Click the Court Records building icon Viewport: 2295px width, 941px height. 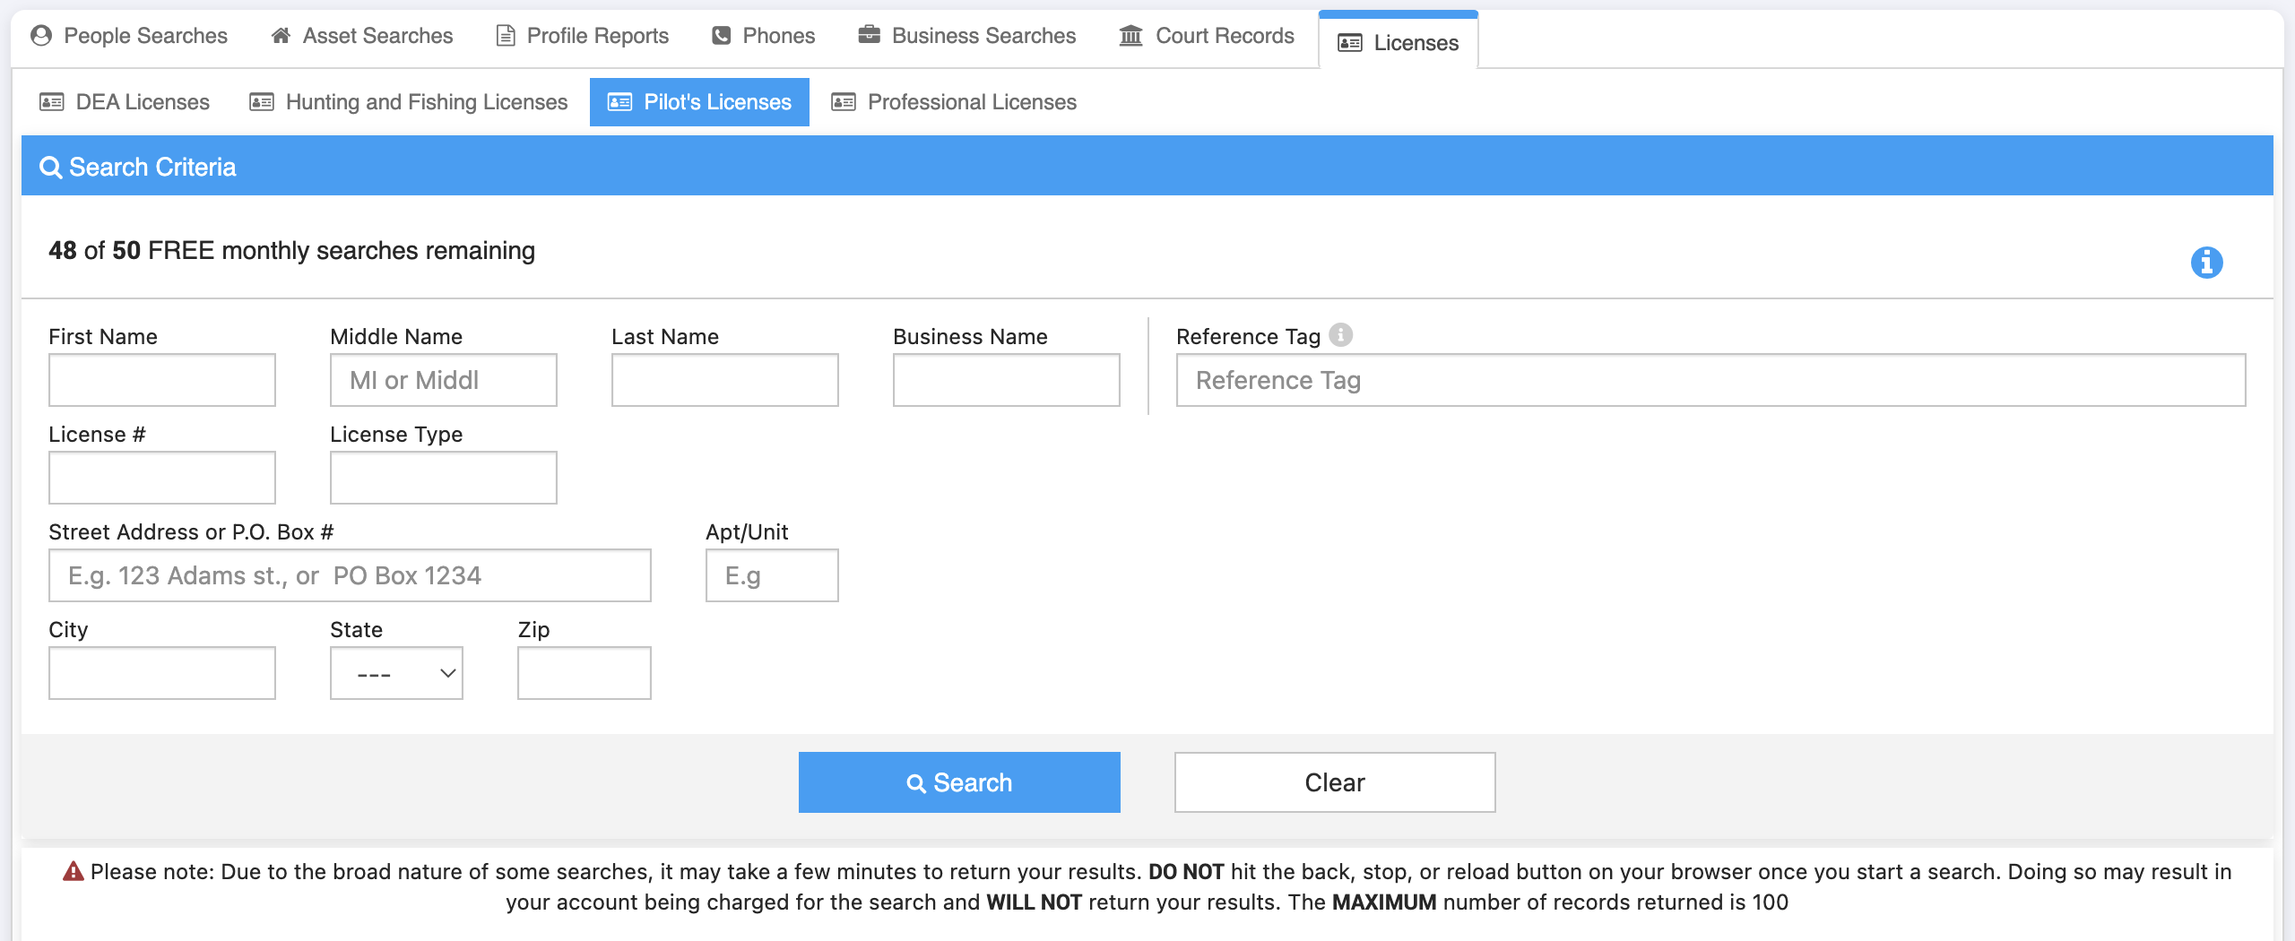pos(1130,36)
